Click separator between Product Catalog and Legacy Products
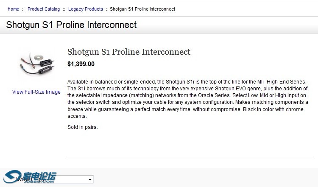Image resolution: width=318 pixels, height=187 pixels. [x=64, y=9]
